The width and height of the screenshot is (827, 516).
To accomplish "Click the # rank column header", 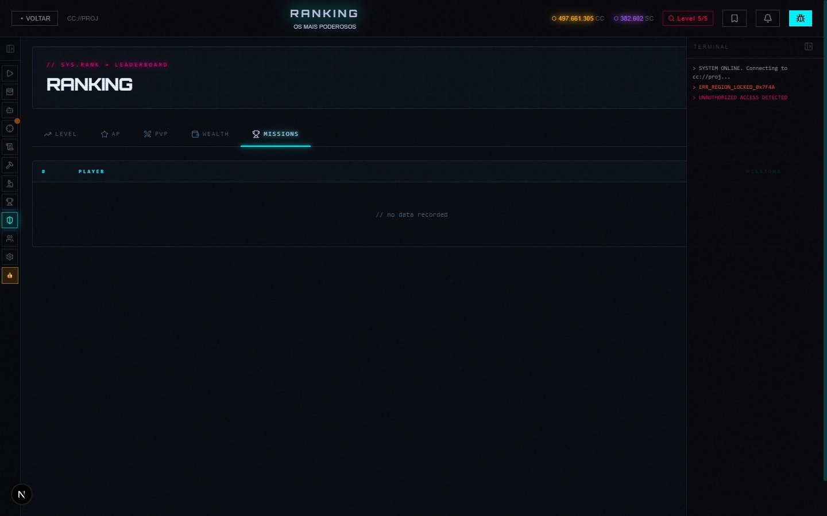I will point(44,171).
